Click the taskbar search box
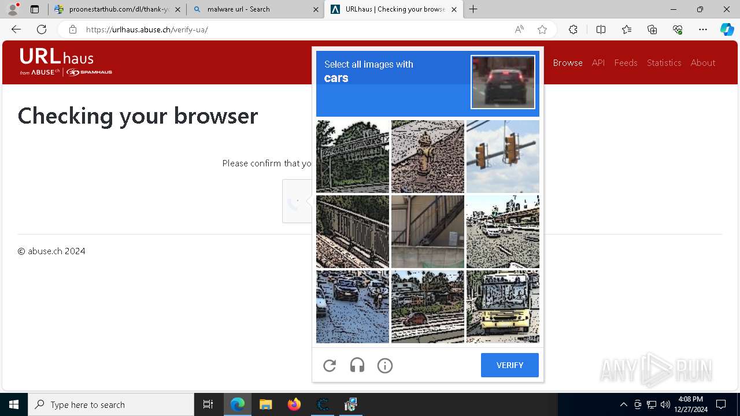 point(111,404)
